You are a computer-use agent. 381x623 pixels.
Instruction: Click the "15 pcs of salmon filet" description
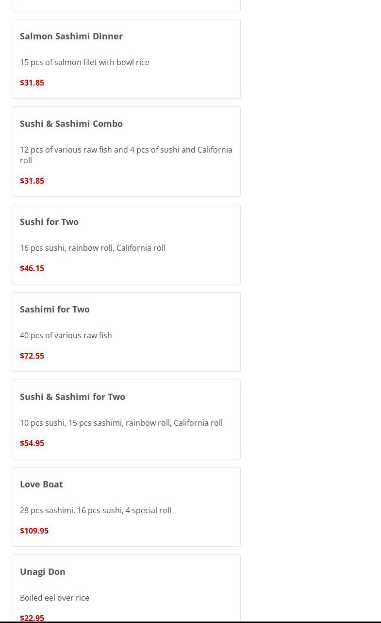84,62
